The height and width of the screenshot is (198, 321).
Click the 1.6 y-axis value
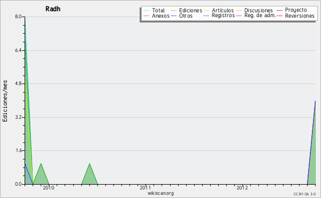coord(19,150)
